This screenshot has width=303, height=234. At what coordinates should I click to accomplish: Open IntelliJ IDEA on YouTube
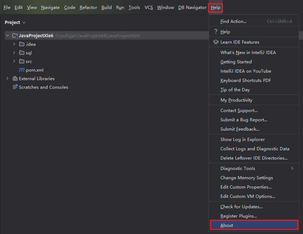254,71
